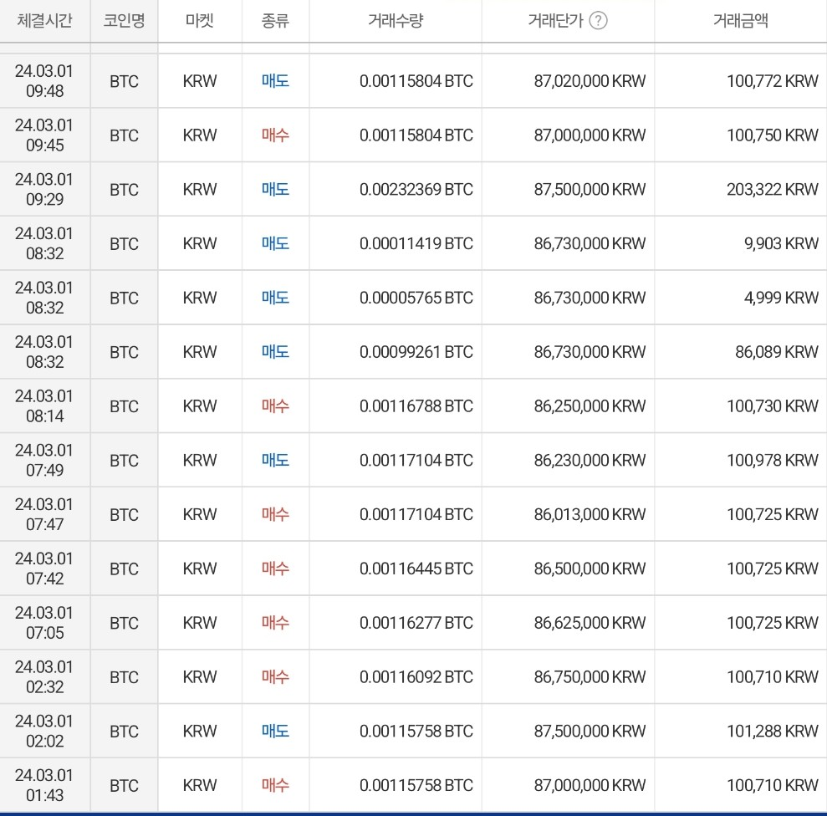Click 매수 type in the 09:45 row
The image size is (827, 816).
click(x=275, y=135)
